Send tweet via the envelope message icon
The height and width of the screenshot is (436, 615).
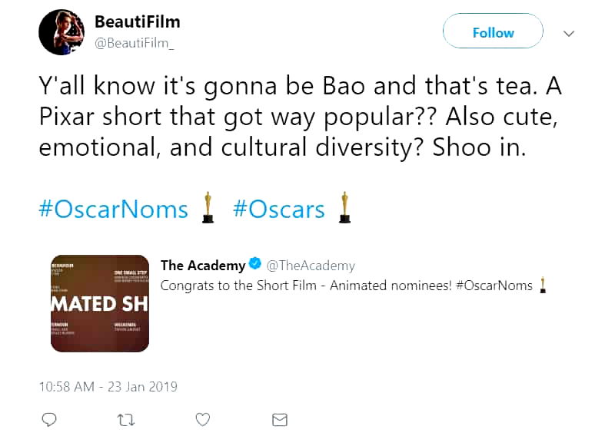pos(280,419)
